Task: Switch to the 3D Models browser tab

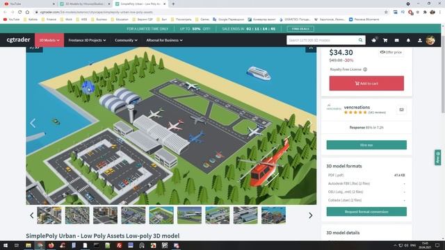Action: pyautogui.click(x=85, y=4)
